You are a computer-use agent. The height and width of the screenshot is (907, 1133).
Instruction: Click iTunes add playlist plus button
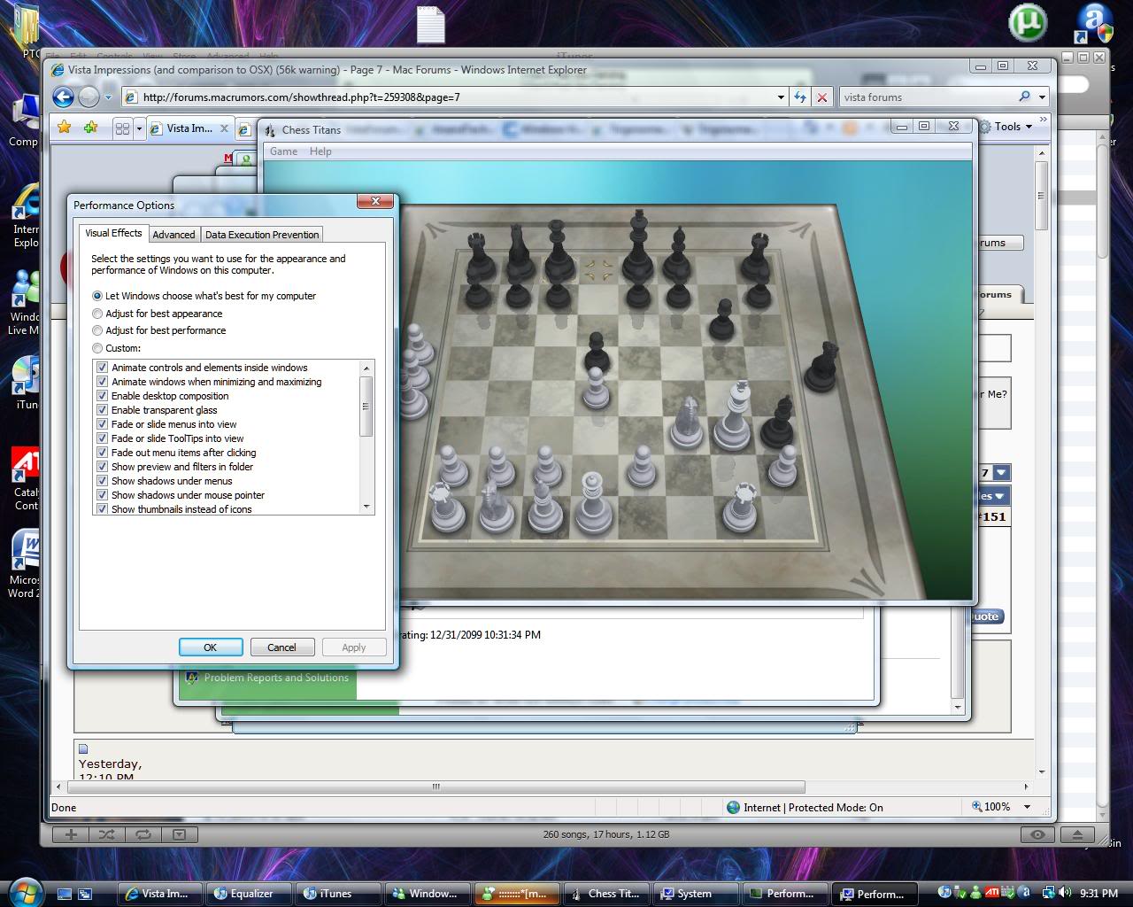[x=72, y=834]
